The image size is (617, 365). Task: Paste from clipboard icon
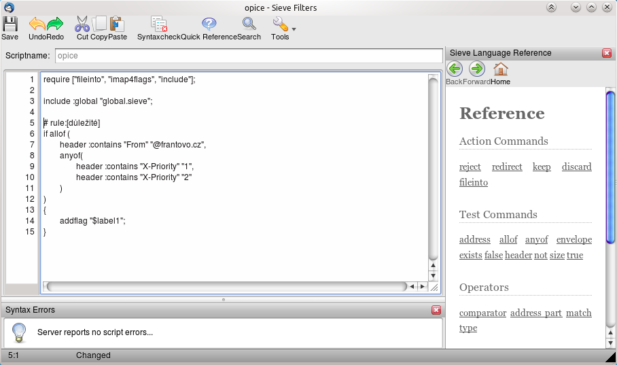(x=117, y=28)
